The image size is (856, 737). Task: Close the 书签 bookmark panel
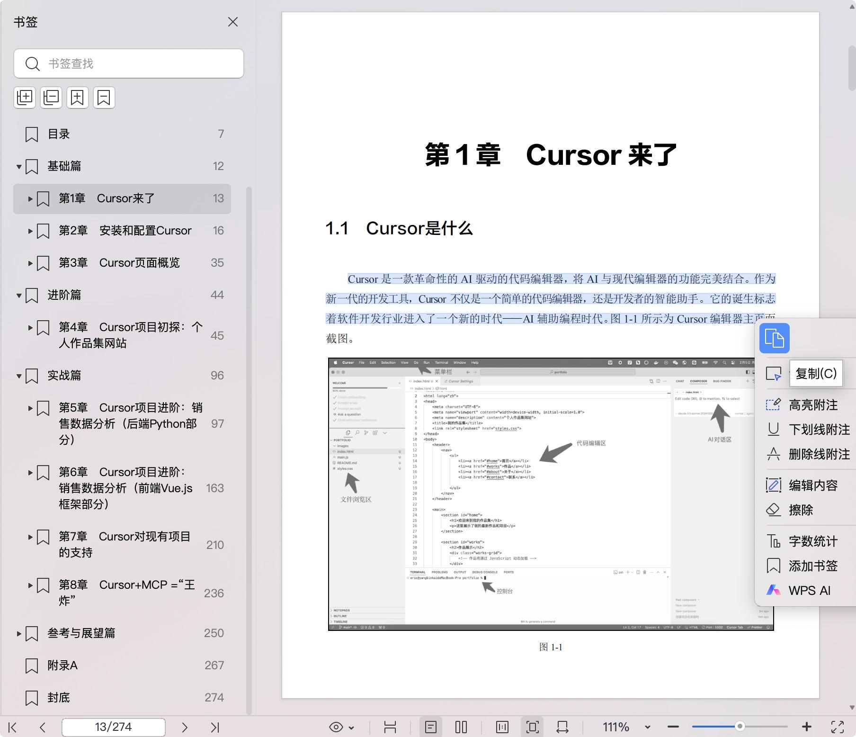[x=233, y=22]
